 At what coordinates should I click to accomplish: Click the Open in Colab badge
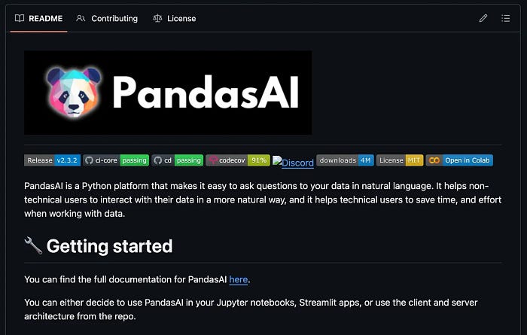pyautogui.click(x=459, y=160)
